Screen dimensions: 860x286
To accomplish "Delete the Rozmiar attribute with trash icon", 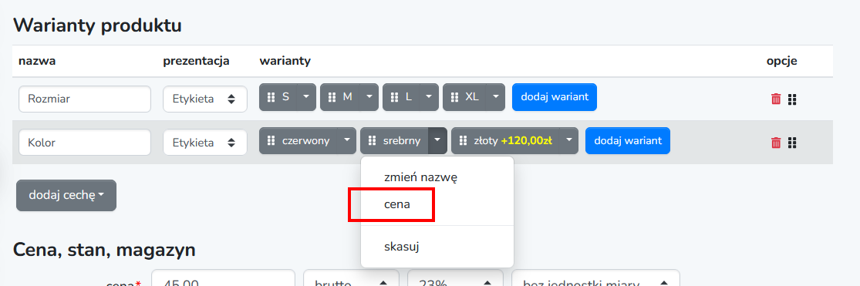I will [x=775, y=99].
